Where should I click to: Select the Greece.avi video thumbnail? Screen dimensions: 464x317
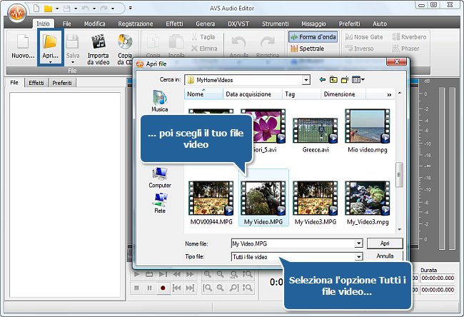tap(315, 130)
